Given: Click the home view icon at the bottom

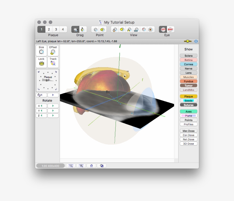Looking at the screenshot, I should 91,165.
